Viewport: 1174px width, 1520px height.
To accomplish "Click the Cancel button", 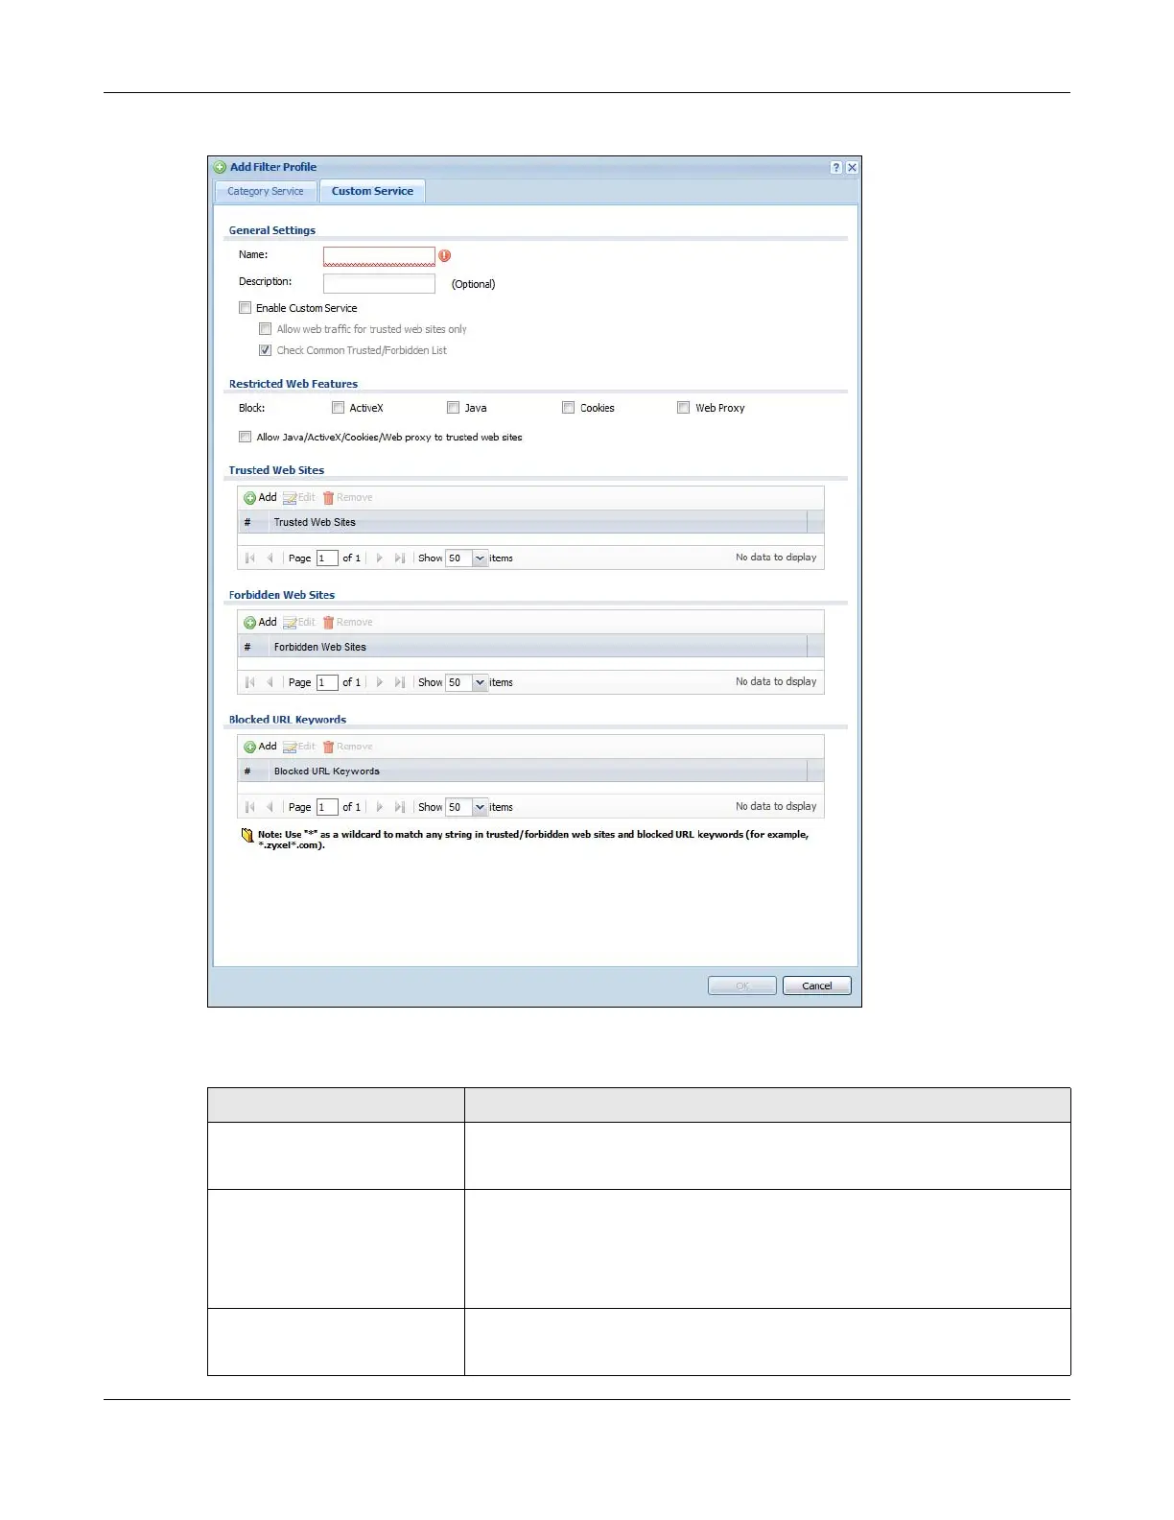I will coord(817,986).
